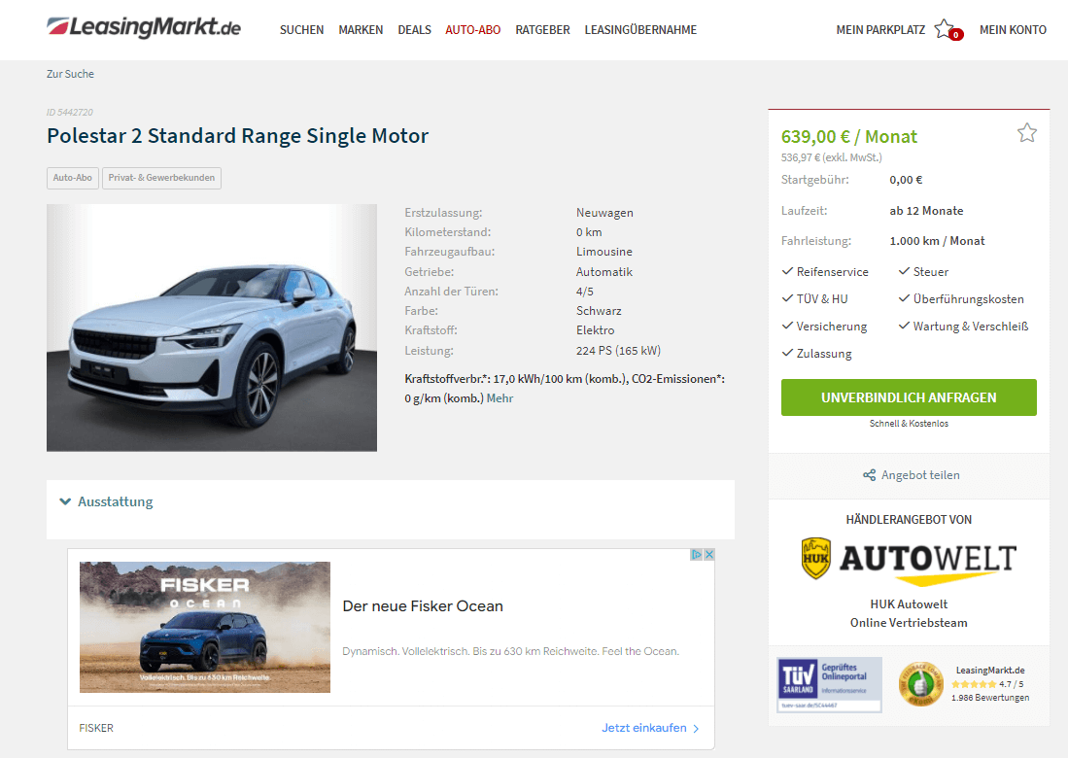Screen dimensions: 1068x758
Task: Click the TÜV & HU check item
Action: click(814, 299)
